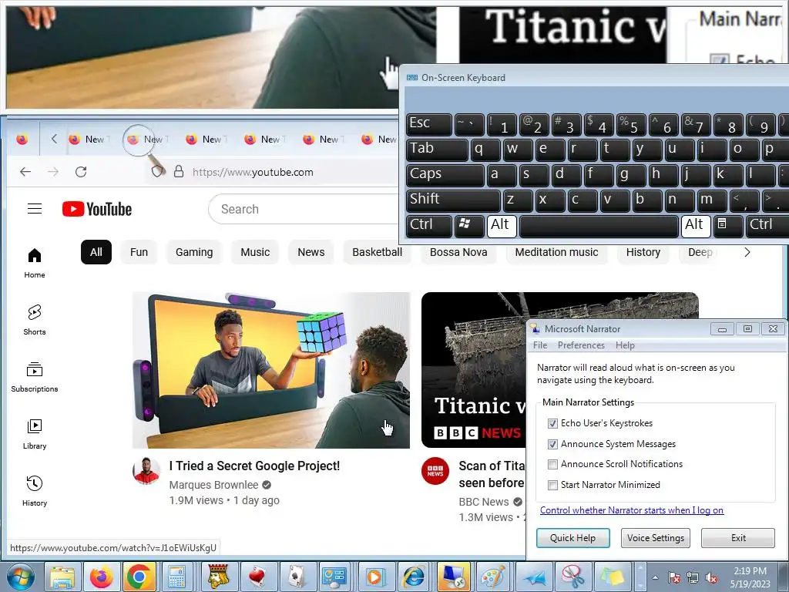Image resolution: width=789 pixels, height=592 pixels.
Task: Click the Action Center flag icon
Action: 673,577
